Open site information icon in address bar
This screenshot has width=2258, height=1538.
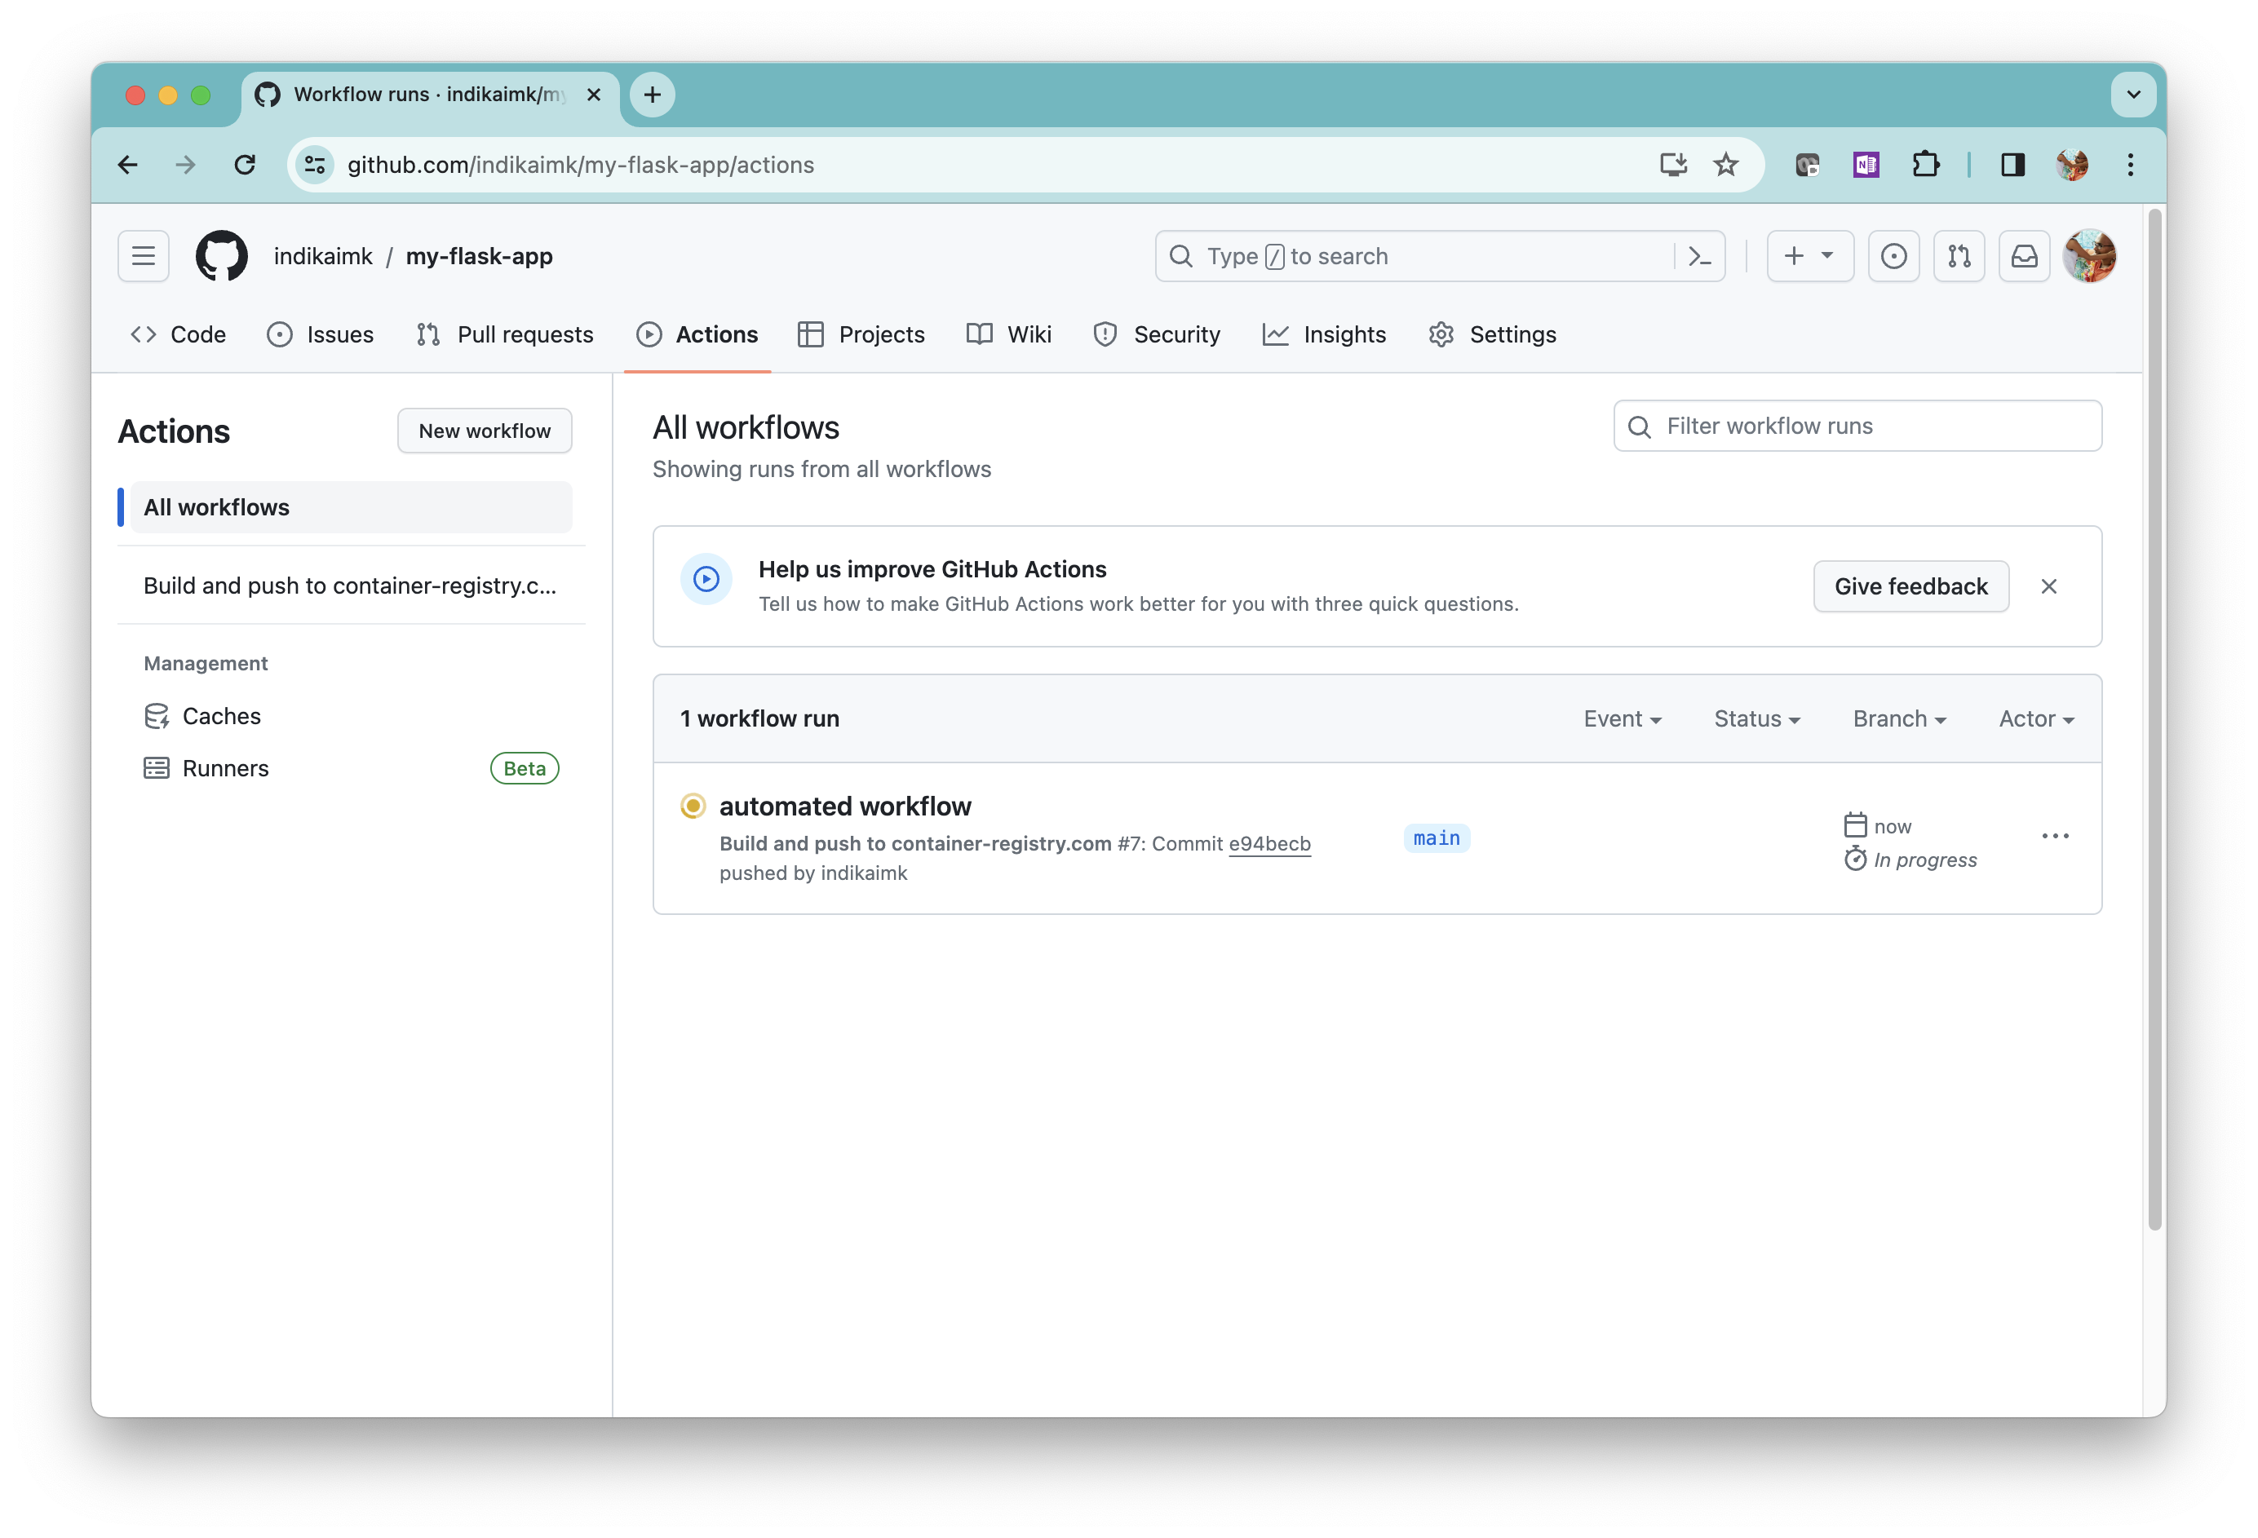[x=315, y=166]
